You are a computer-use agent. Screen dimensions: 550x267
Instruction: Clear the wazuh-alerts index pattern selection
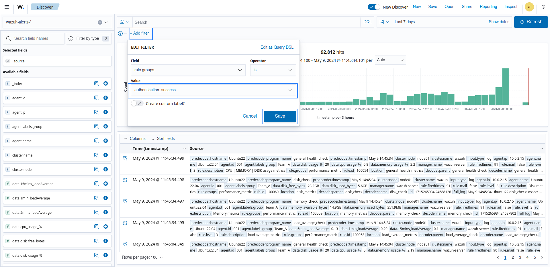[100, 22]
